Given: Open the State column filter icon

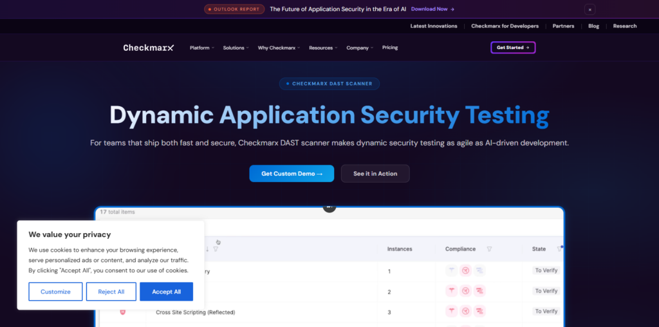Looking at the screenshot, I should (x=559, y=249).
